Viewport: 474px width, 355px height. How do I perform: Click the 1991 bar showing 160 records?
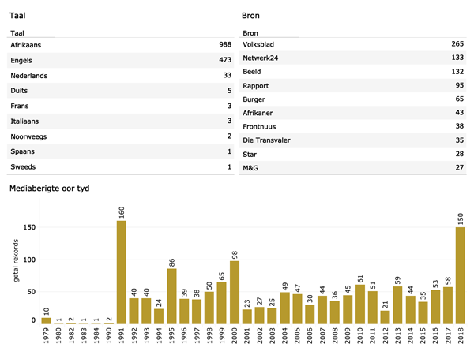point(122,272)
